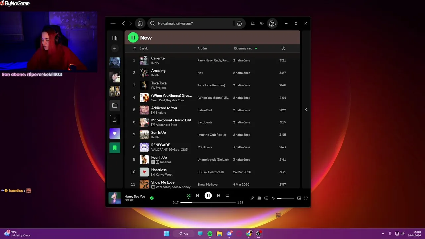Open the profile avatar menu
This screenshot has height=239, width=425.
point(272,23)
